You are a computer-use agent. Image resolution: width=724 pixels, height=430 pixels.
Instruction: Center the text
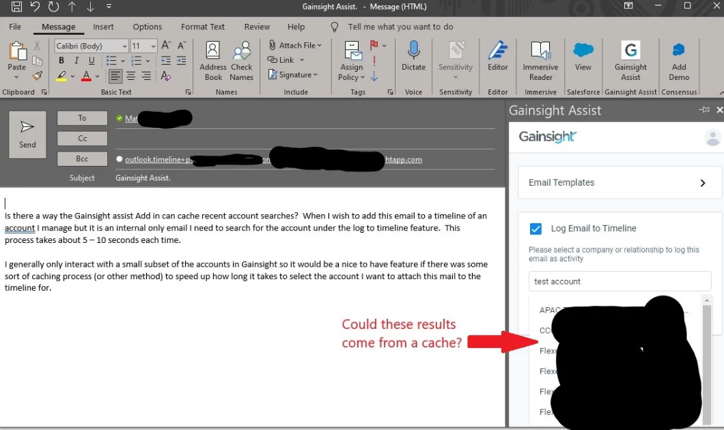130,76
